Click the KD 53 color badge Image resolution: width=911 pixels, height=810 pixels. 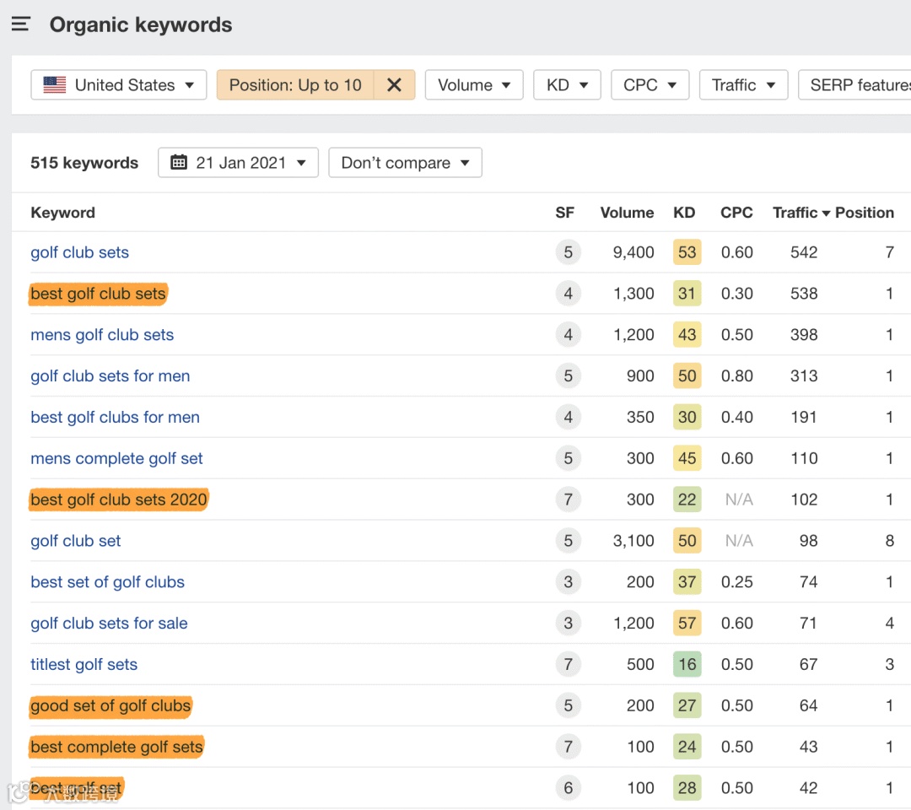pos(687,252)
